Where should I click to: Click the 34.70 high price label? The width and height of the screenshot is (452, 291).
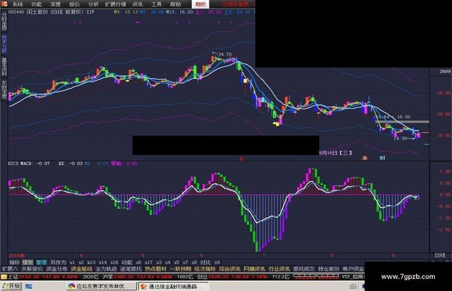tap(225, 54)
